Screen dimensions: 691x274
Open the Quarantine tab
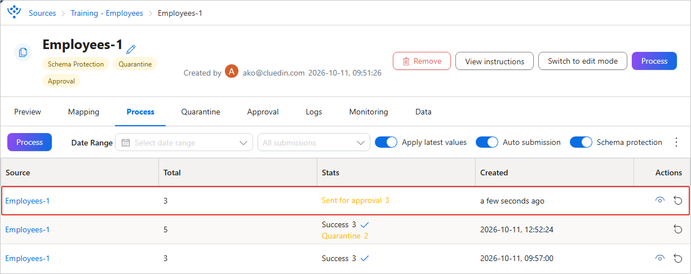click(x=201, y=112)
